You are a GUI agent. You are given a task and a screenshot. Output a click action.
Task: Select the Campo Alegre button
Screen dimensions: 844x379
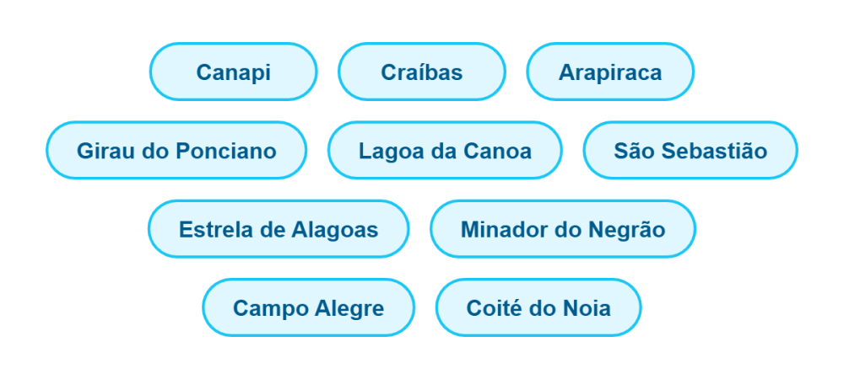308,307
